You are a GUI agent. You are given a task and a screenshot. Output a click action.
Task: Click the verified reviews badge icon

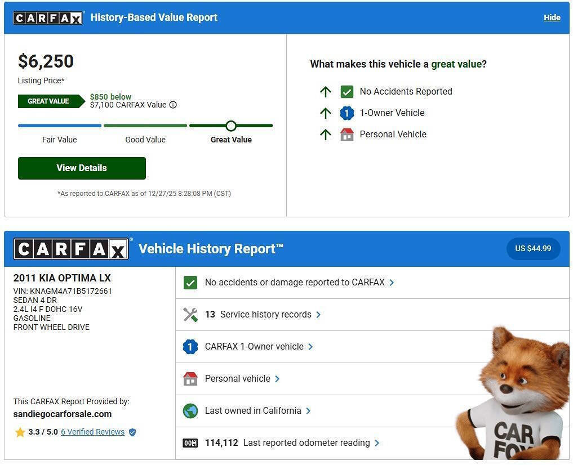tap(132, 432)
